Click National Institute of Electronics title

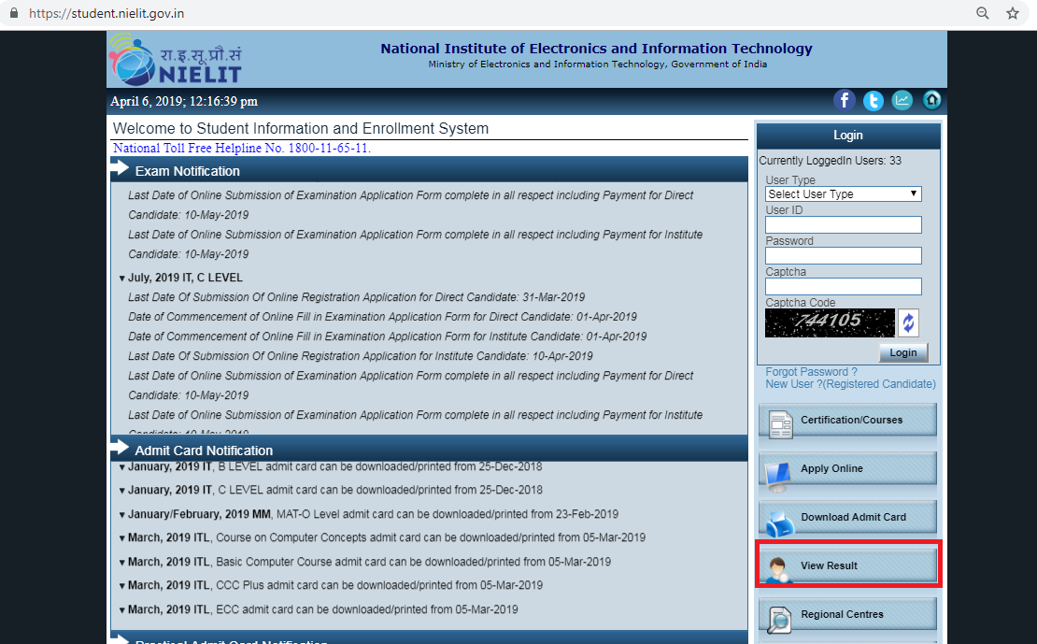tap(597, 49)
